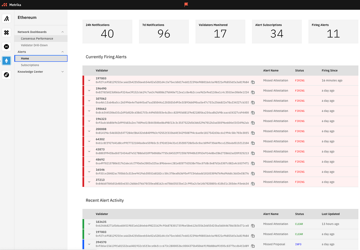This screenshot has height=250, width=360.
Task: Click the 'Missed Proposal' alert name
Action: click(274, 244)
